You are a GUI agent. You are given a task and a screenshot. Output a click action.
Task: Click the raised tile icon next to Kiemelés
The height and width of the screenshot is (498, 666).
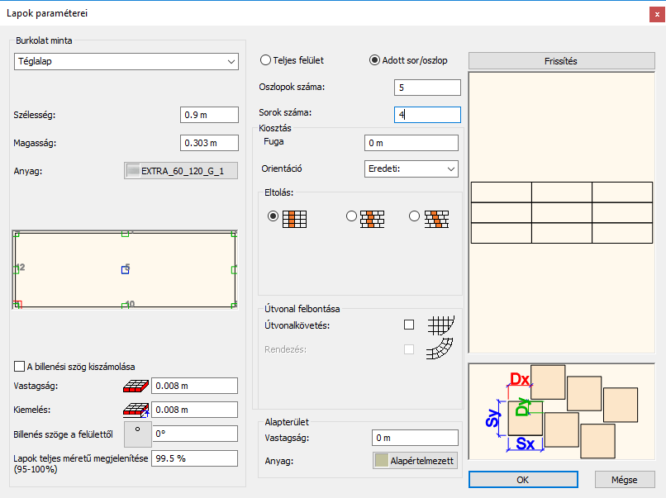click(136, 410)
